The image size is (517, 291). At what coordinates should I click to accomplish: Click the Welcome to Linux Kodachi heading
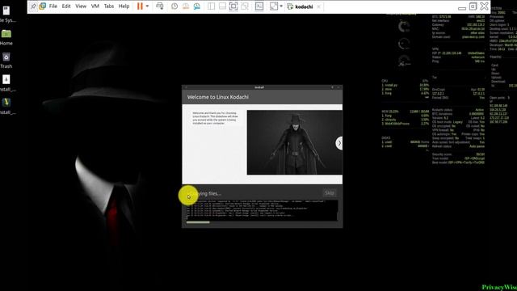pos(218,97)
